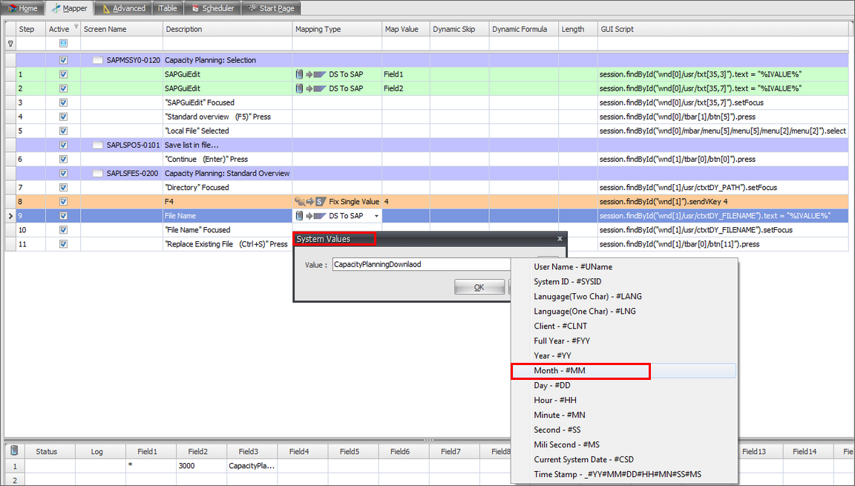Click the Active column header pin icon
Screen dimensions: 855x486
pyautogui.click(x=76, y=26)
